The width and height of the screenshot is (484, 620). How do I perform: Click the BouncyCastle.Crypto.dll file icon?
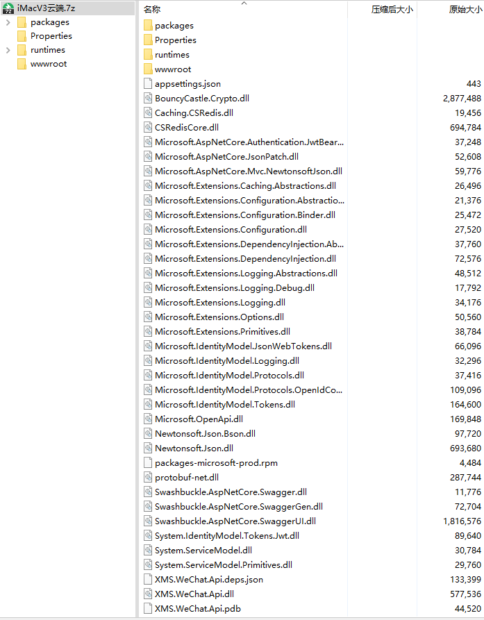pos(148,99)
